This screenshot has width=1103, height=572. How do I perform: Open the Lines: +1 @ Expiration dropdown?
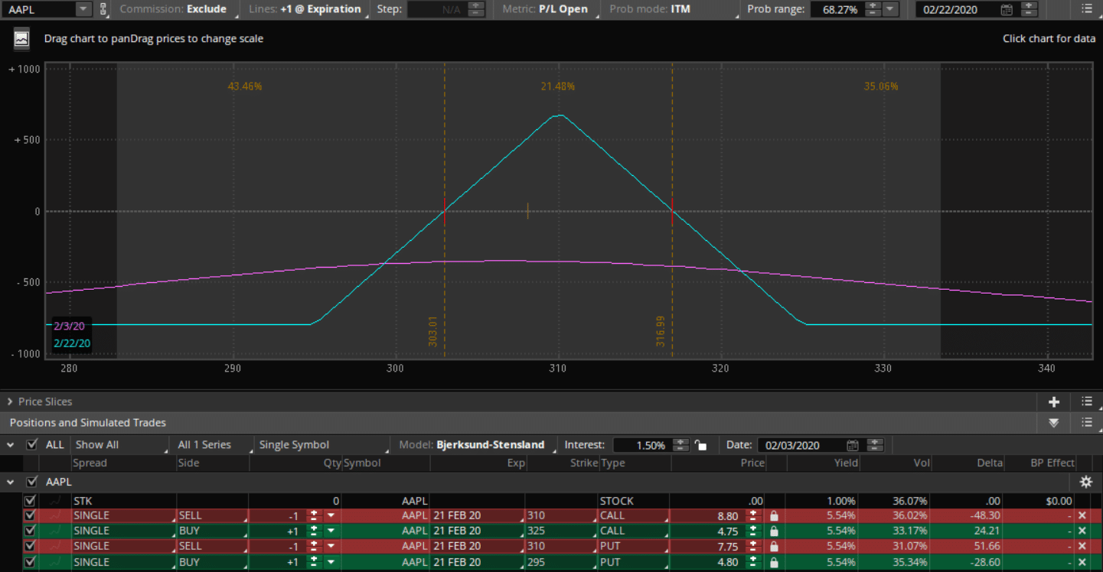click(306, 9)
